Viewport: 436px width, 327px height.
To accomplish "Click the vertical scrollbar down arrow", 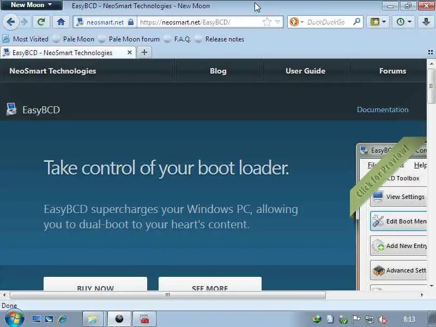I will tap(431, 286).
